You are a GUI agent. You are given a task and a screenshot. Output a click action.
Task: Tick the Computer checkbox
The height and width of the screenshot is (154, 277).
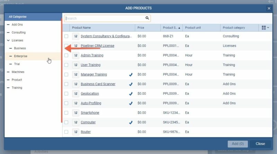[x=66, y=122]
